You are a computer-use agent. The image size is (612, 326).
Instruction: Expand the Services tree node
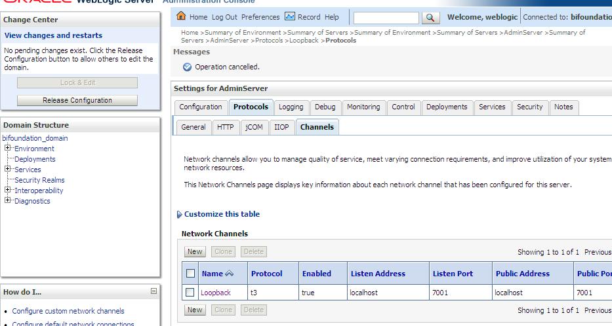8,170
